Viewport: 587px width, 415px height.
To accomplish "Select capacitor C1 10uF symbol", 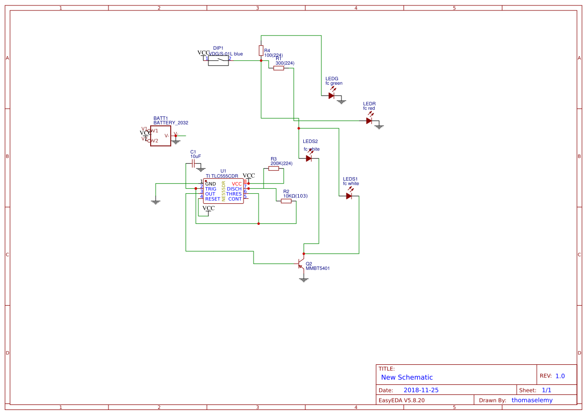I will tap(193, 163).
